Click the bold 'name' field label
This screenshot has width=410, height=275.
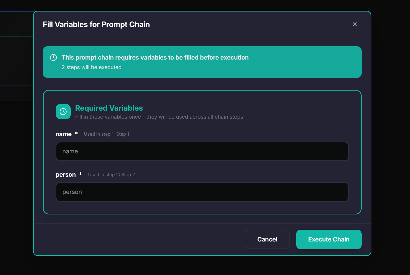(63, 134)
